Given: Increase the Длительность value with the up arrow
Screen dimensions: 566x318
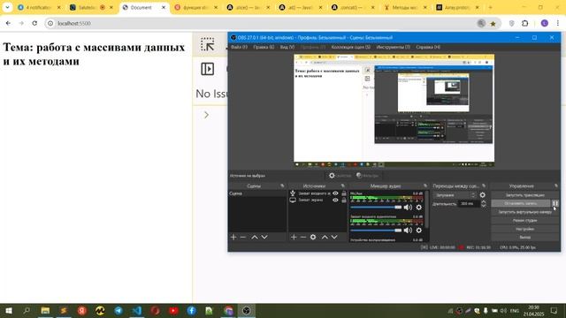Looking at the screenshot, I should tap(484, 202).
